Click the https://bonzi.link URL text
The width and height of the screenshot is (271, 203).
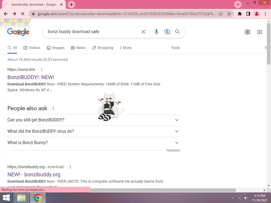21,70
